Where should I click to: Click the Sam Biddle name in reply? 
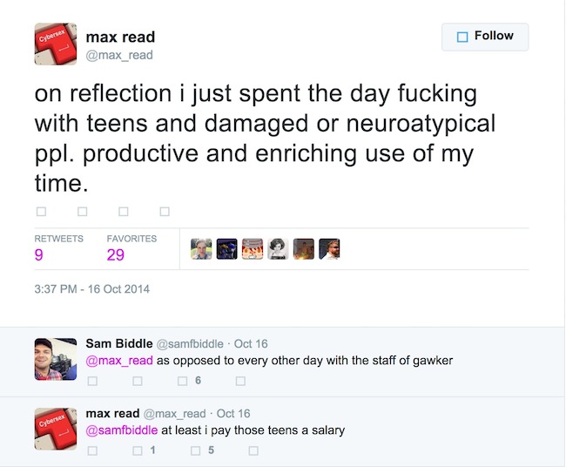coord(118,343)
